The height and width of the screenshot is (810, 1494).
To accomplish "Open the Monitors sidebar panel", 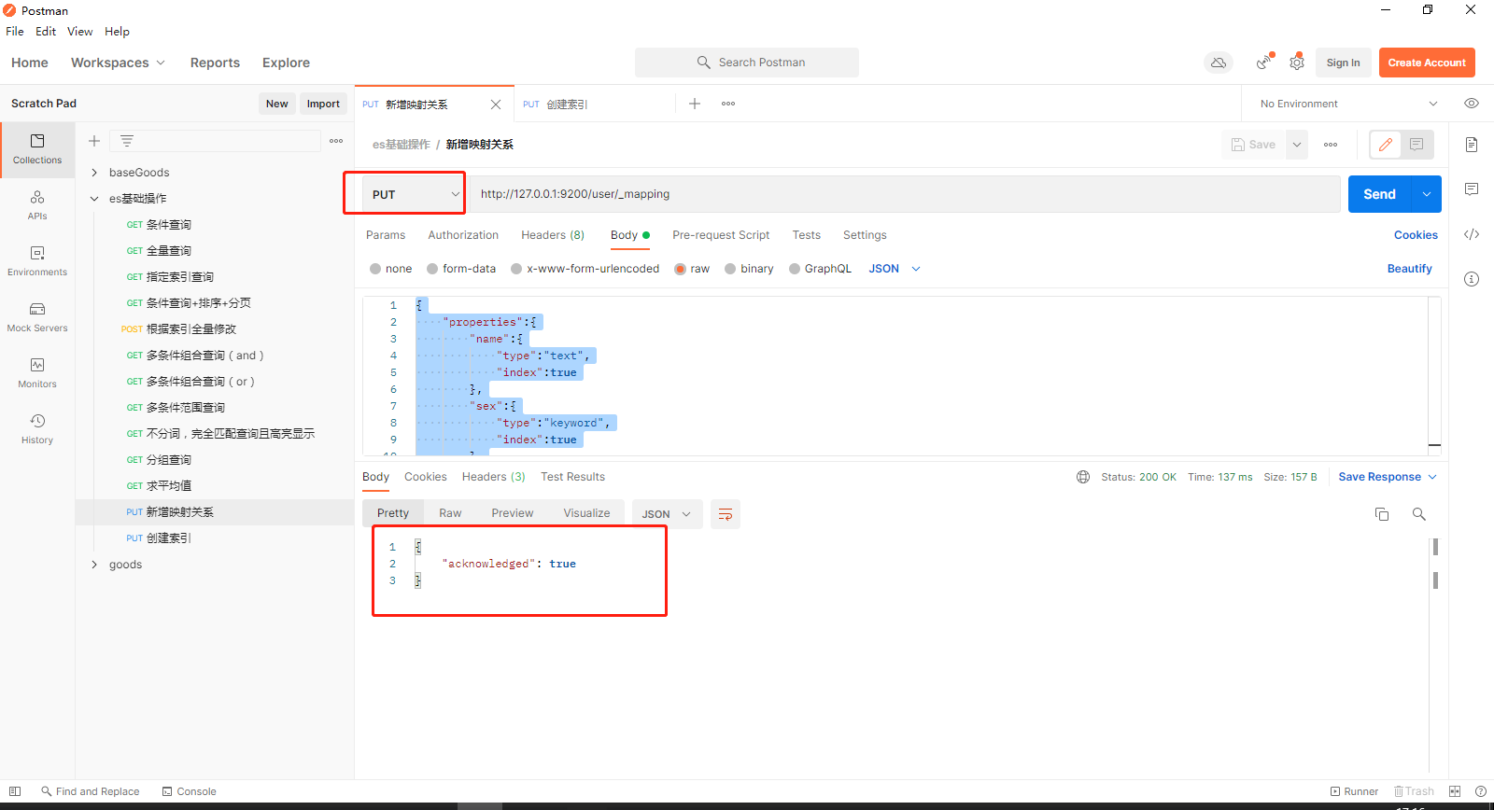I will point(37,373).
